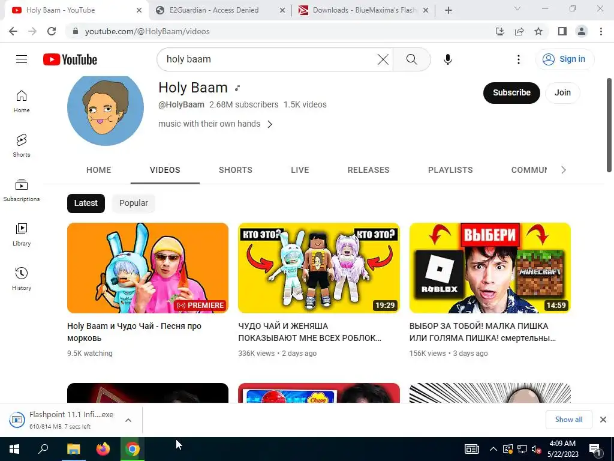Screen dimensions: 614x461
Task: Toggle the Chrome side panel
Action: 562,31
